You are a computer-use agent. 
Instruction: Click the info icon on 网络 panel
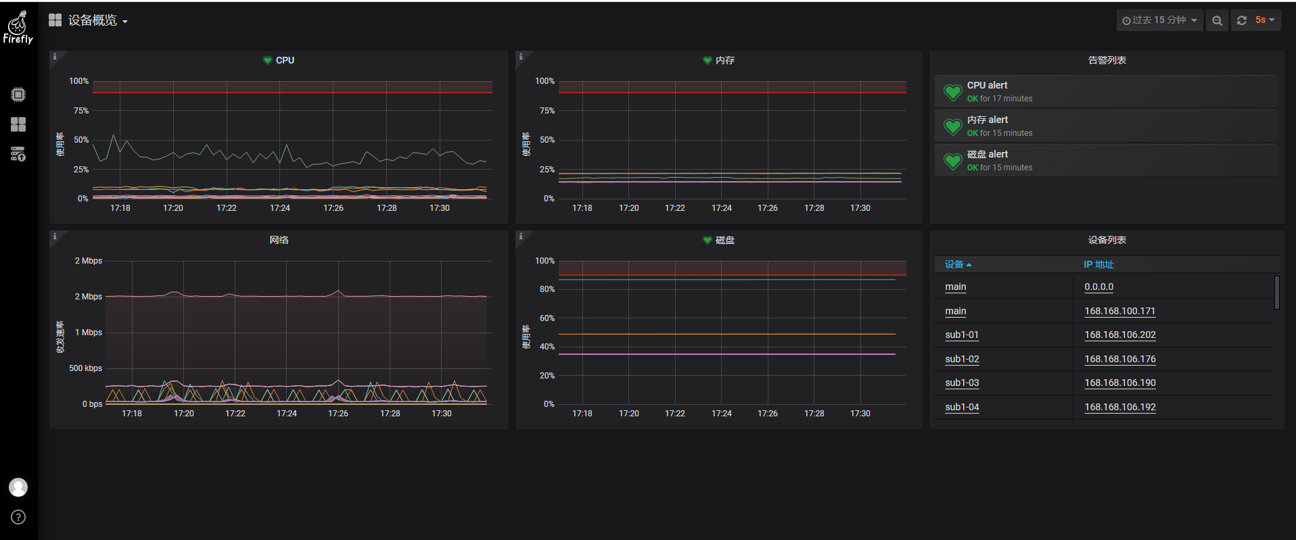(55, 236)
